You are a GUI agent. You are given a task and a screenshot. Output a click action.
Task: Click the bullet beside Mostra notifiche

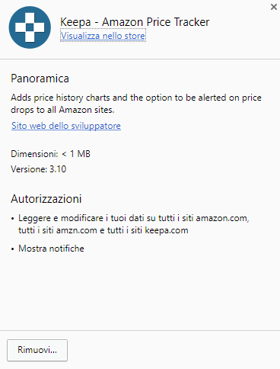13,249
